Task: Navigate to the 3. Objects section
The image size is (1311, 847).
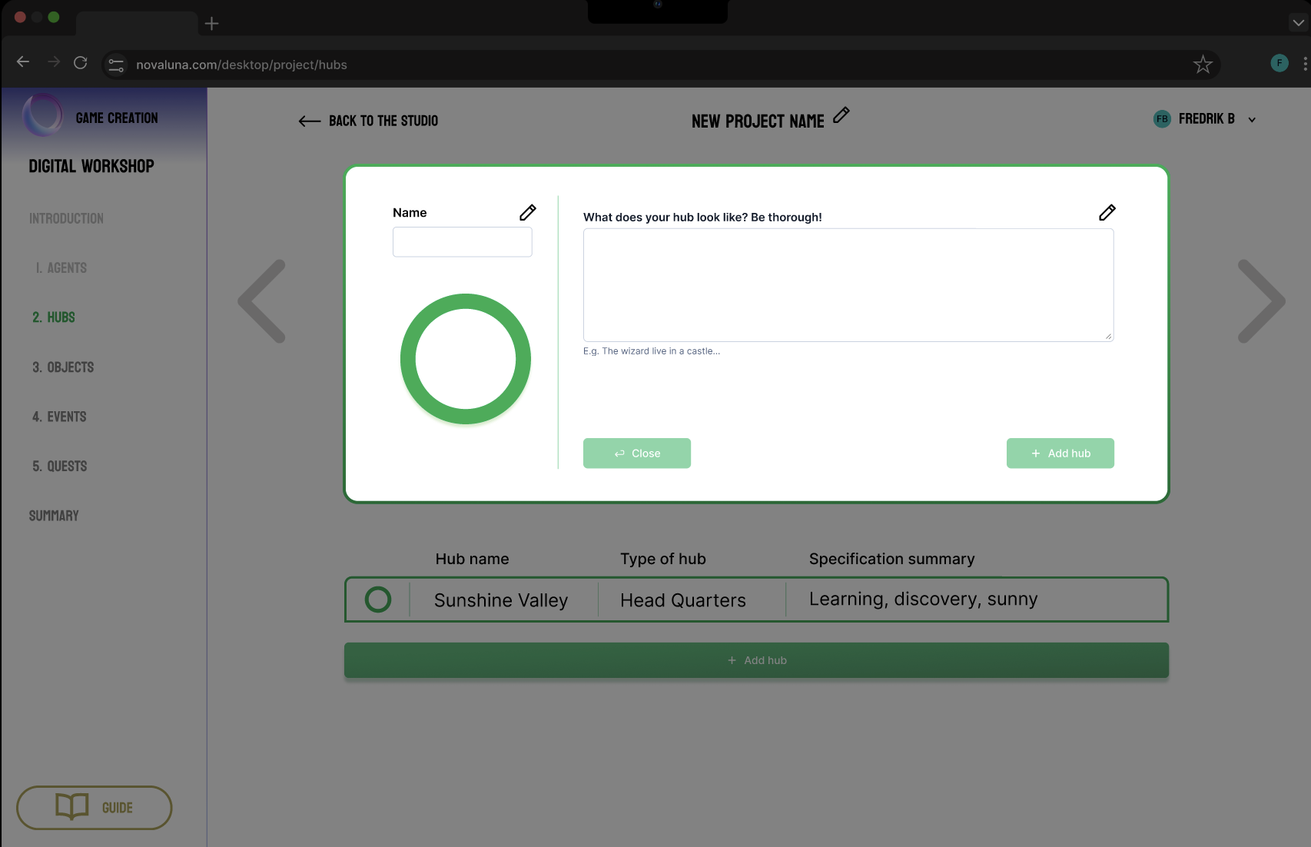Action: pos(63,367)
